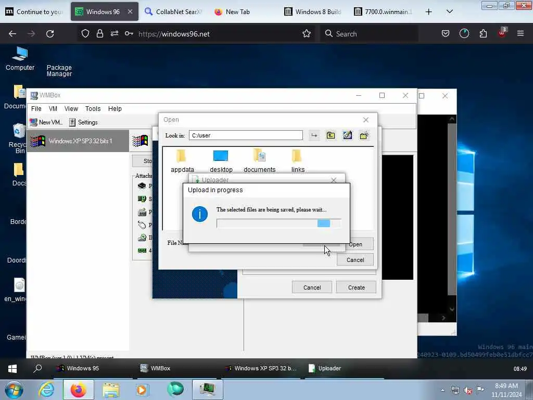The image size is (533, 400).
Task: Show hidden system tray icons arrow
Action: pos(442,390)
